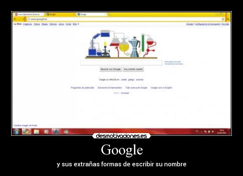Click the Windows Live Messenger taskbar icon

click(x=66, y=132)
